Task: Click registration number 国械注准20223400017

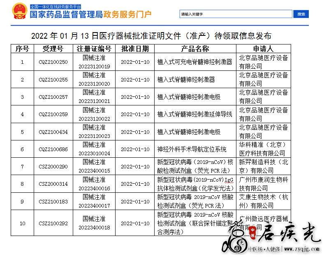Action: [94, 201]
